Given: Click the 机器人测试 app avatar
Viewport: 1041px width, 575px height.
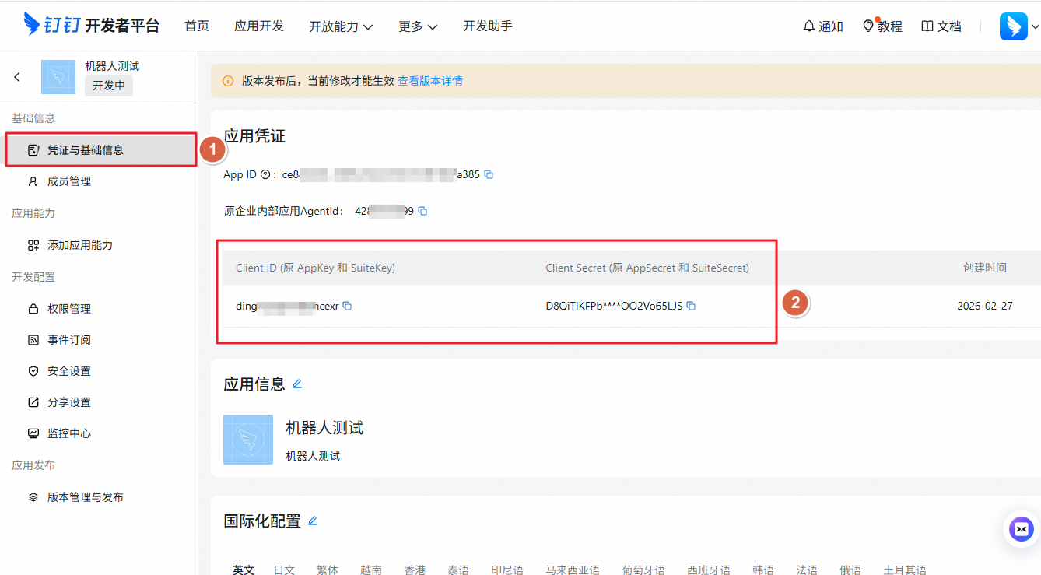Looking at the screenshot, I should [x=58, y=77].
